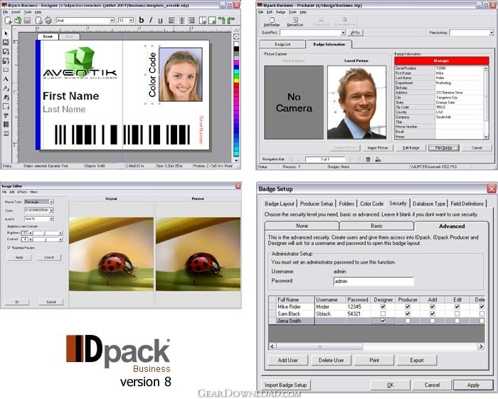
Task: Adjust Contrast slider in Image Editor
Action: 46,239
